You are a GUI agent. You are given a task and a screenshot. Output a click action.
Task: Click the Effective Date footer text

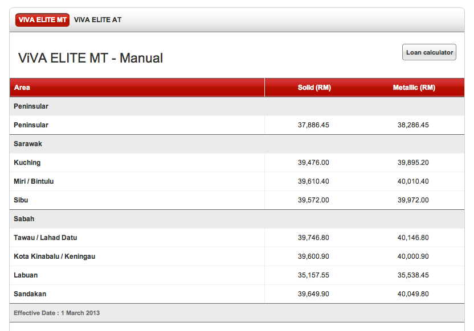pyautogui.click(x=56, y=313)
